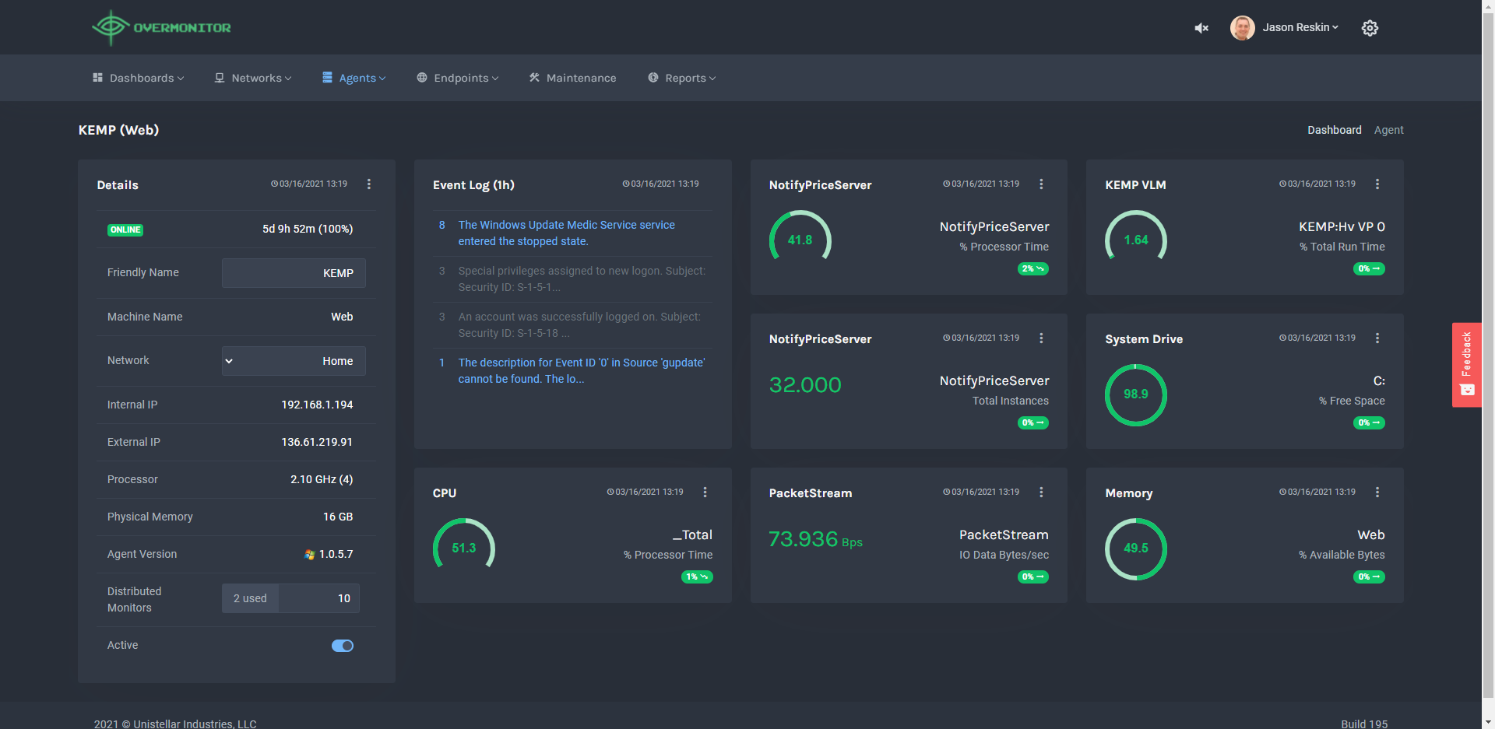The height and width of the screenshot is (729, 1495).
Task: Open the Details card kebab menu
Action: [x=369, y=184]
